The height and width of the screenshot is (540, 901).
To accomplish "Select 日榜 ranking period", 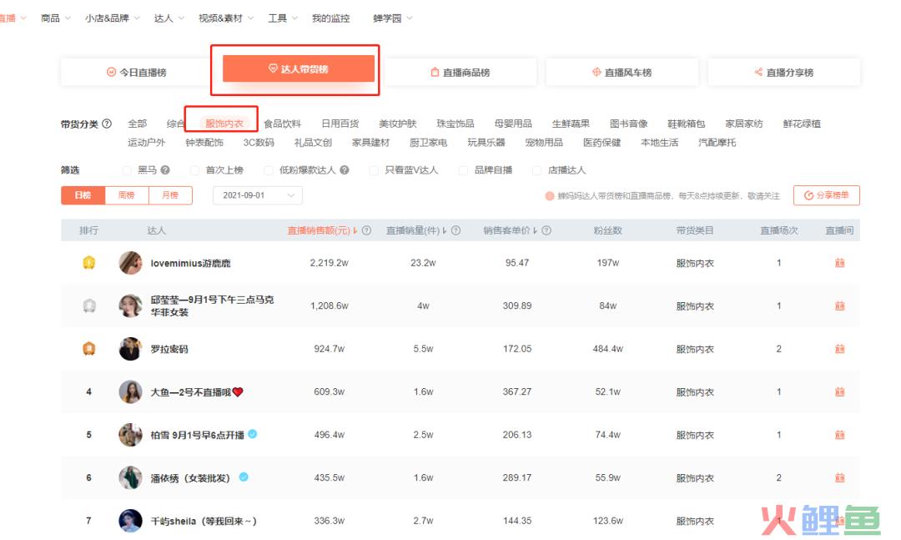I will pyautogui.click(x=83, y=195).
